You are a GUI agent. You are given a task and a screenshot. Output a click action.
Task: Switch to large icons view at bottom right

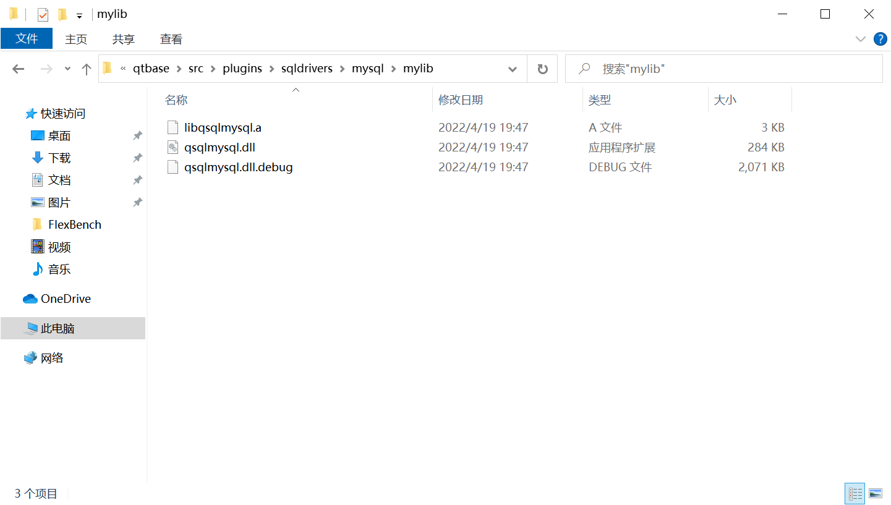tap(876, 493)
